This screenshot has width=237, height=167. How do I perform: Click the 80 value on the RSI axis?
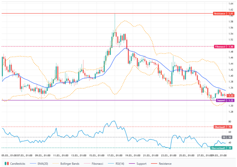229,122
